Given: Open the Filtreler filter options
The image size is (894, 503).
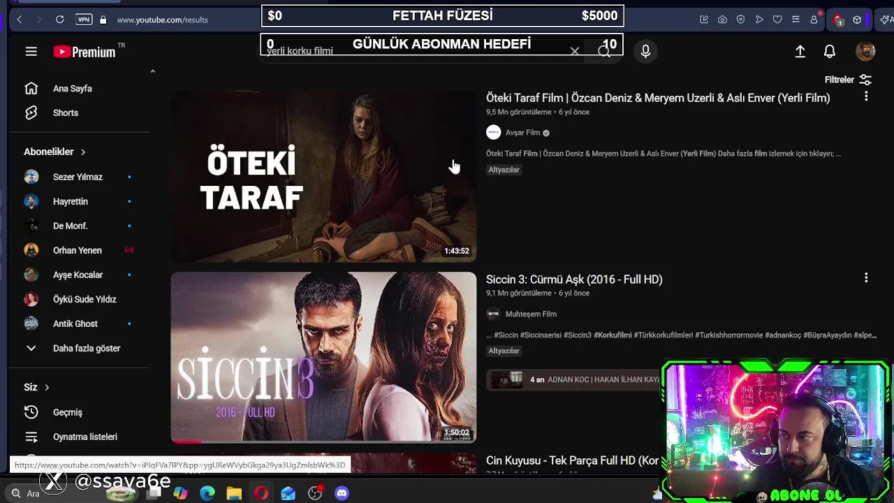Looking at the screenshot, I should [x=848, y=80].
